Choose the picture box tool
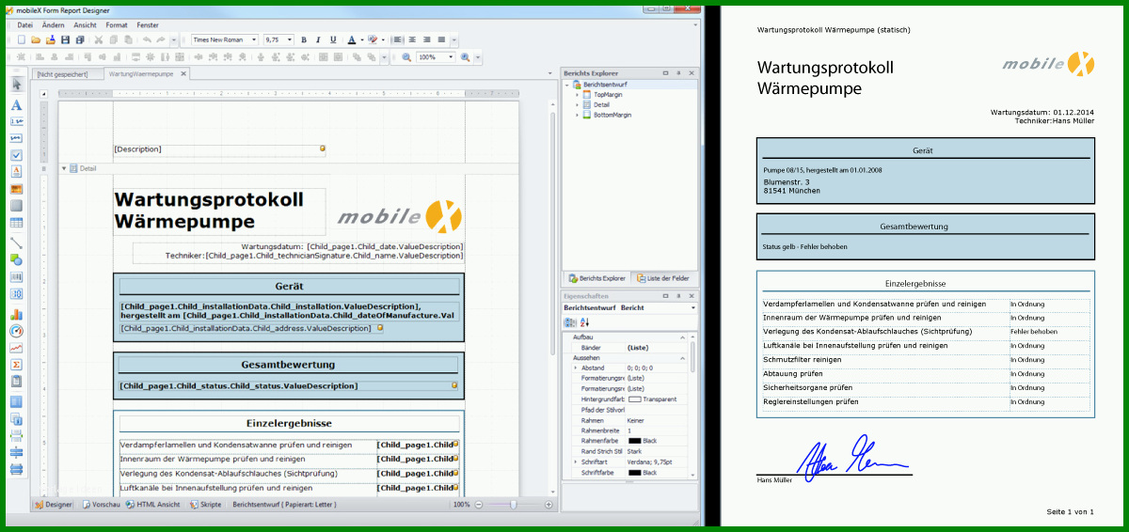 [16, 189]
